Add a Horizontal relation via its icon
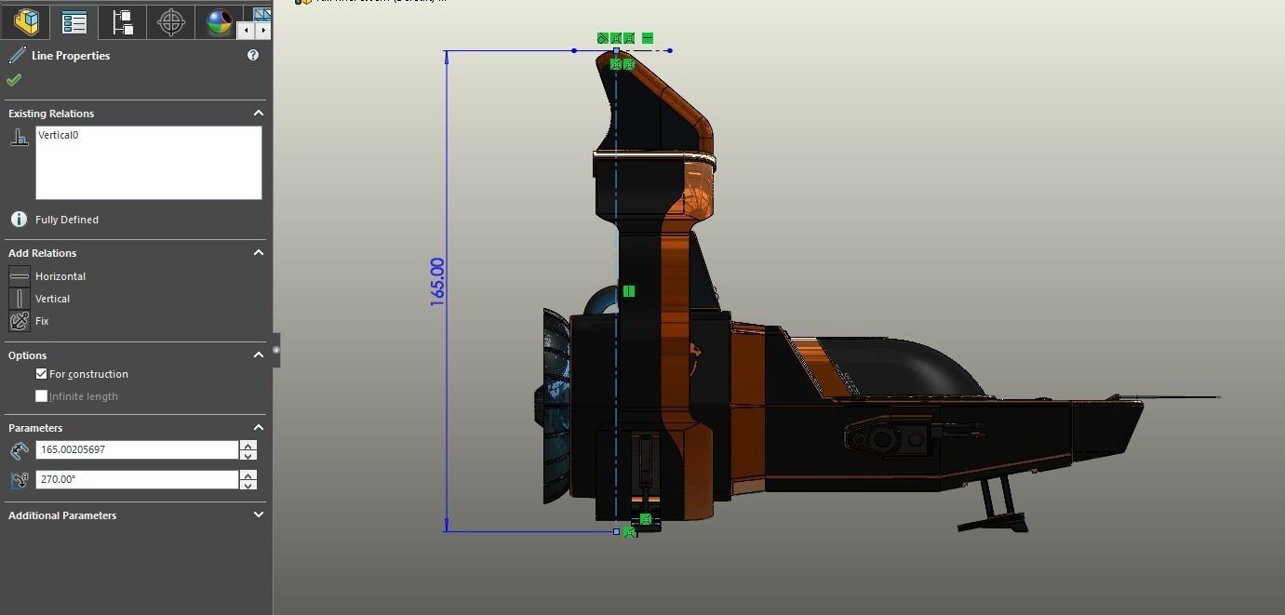 (x=19, y=276)
